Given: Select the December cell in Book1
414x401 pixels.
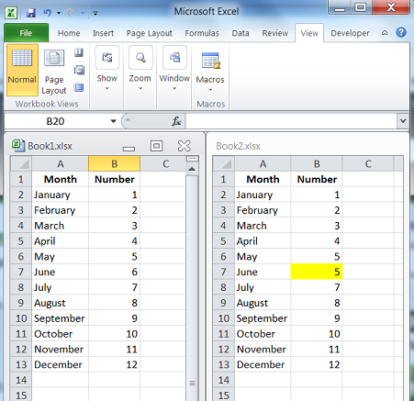Looking at the screenshot, I should [x=61, y=364].
